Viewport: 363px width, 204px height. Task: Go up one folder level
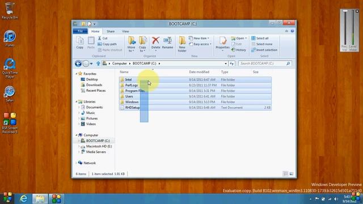tap(98, 63)
